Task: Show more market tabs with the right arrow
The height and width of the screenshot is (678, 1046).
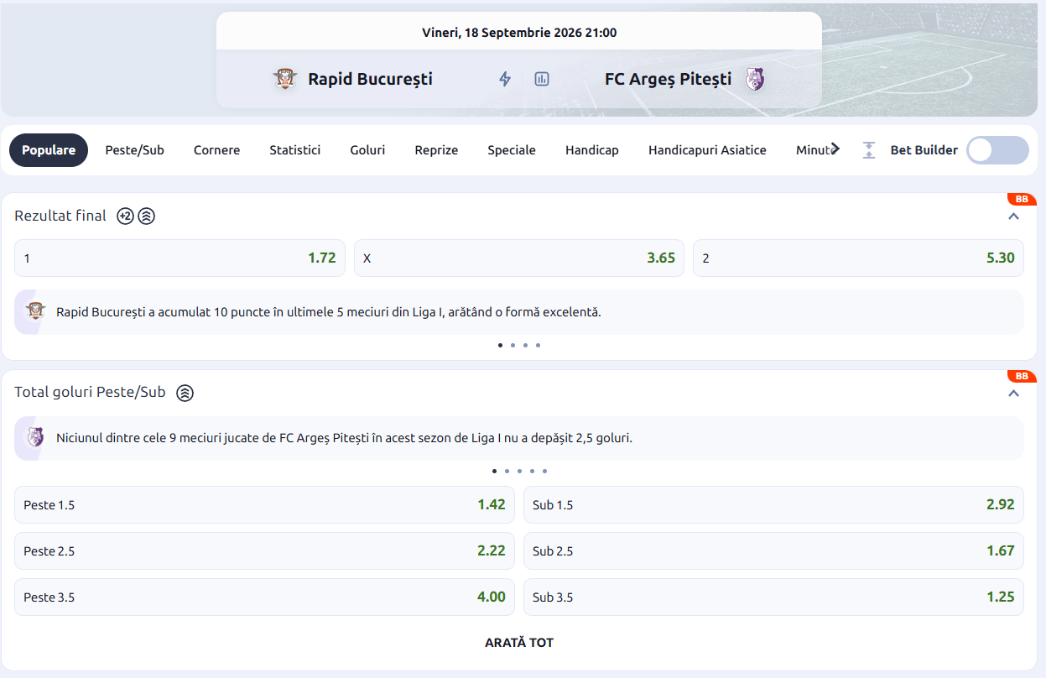Action: tap(835, 149)
